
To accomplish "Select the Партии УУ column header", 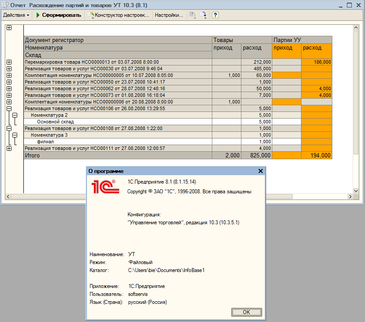I will point(302,40).
